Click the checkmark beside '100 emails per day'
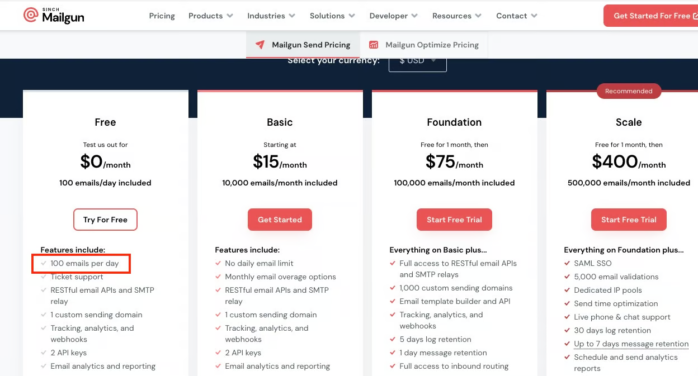The width and height of the screenshot is (698, 376). click(x=44, y=263)
